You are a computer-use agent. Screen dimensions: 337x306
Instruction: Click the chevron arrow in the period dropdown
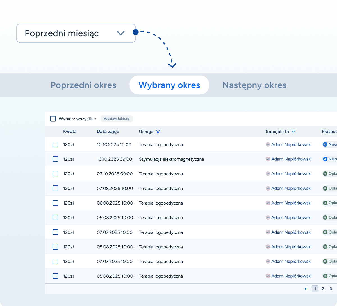click(120, 33)
